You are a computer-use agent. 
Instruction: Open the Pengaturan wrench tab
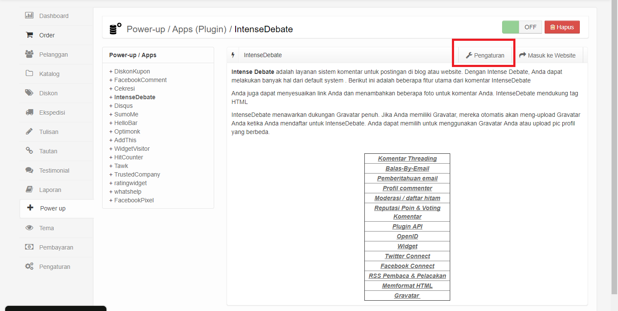pyautogui.click(x=485, y=55)
